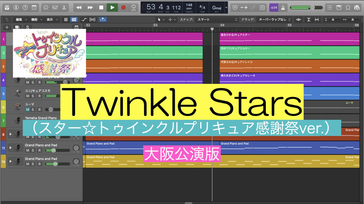Viewport: 364px width, 204px height.
Task: Adjust the master volume slider
Action: point(306,8)
